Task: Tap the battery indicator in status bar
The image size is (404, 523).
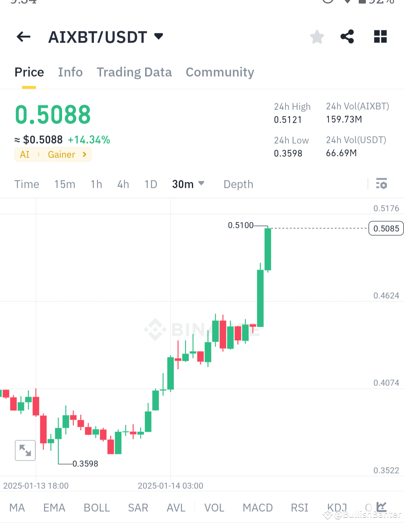Action: (x=362, y=2)
